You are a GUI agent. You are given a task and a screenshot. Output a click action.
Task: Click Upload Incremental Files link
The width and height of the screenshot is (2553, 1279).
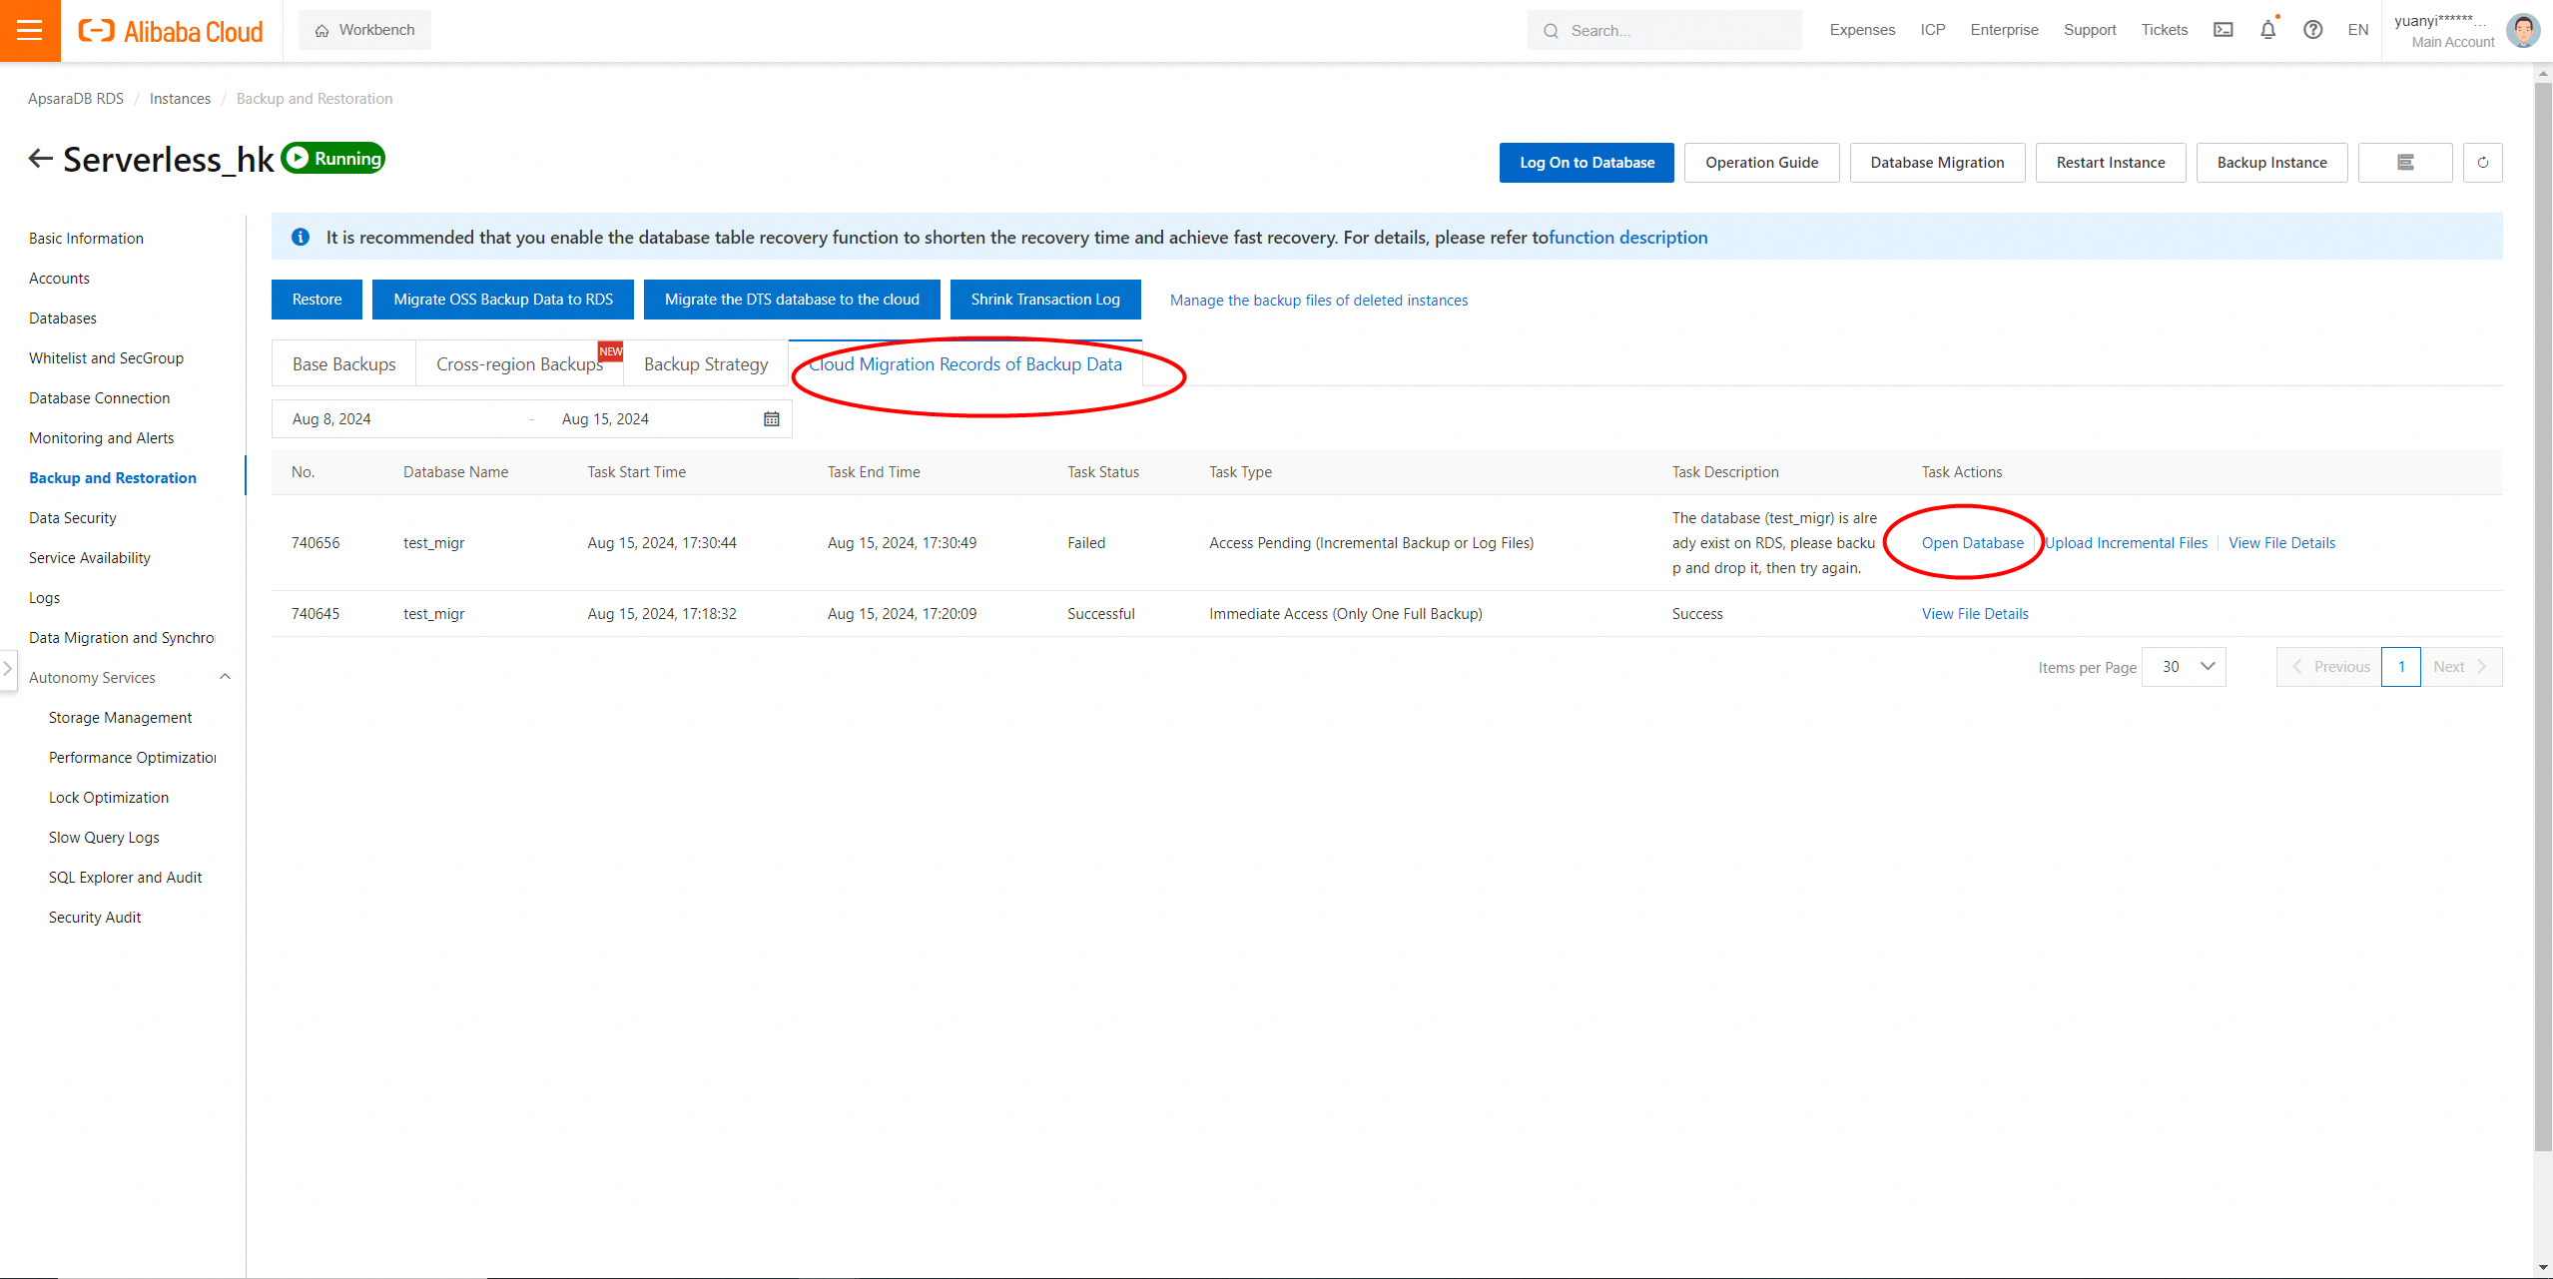pyautogui.click(x=2127, y=543)
